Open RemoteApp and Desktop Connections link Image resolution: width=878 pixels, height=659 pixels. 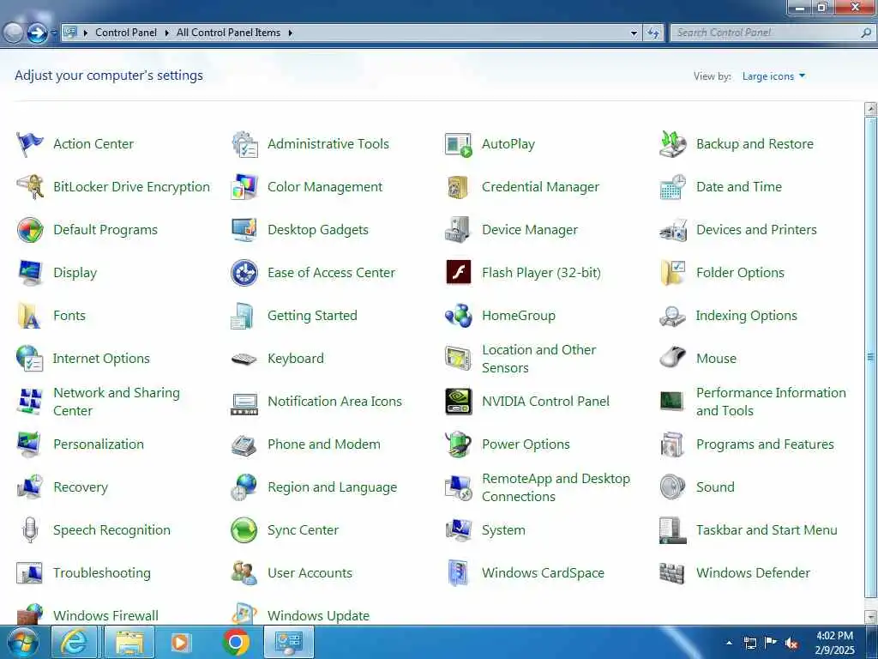[556, 487]
